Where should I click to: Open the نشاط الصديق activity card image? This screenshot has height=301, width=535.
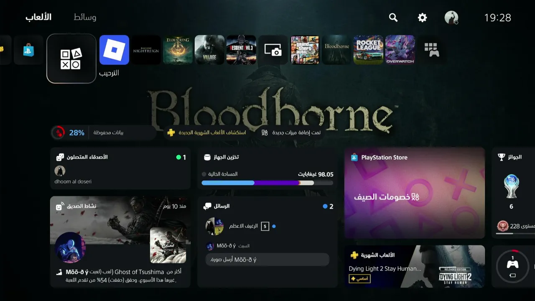pyautogui.click(x=120, y=220)
